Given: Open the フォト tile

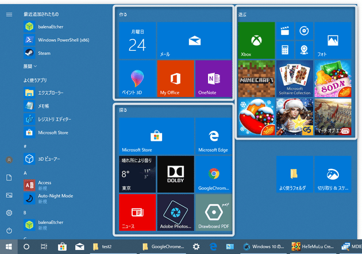Looking at the screenshot, I should (333, 40).
